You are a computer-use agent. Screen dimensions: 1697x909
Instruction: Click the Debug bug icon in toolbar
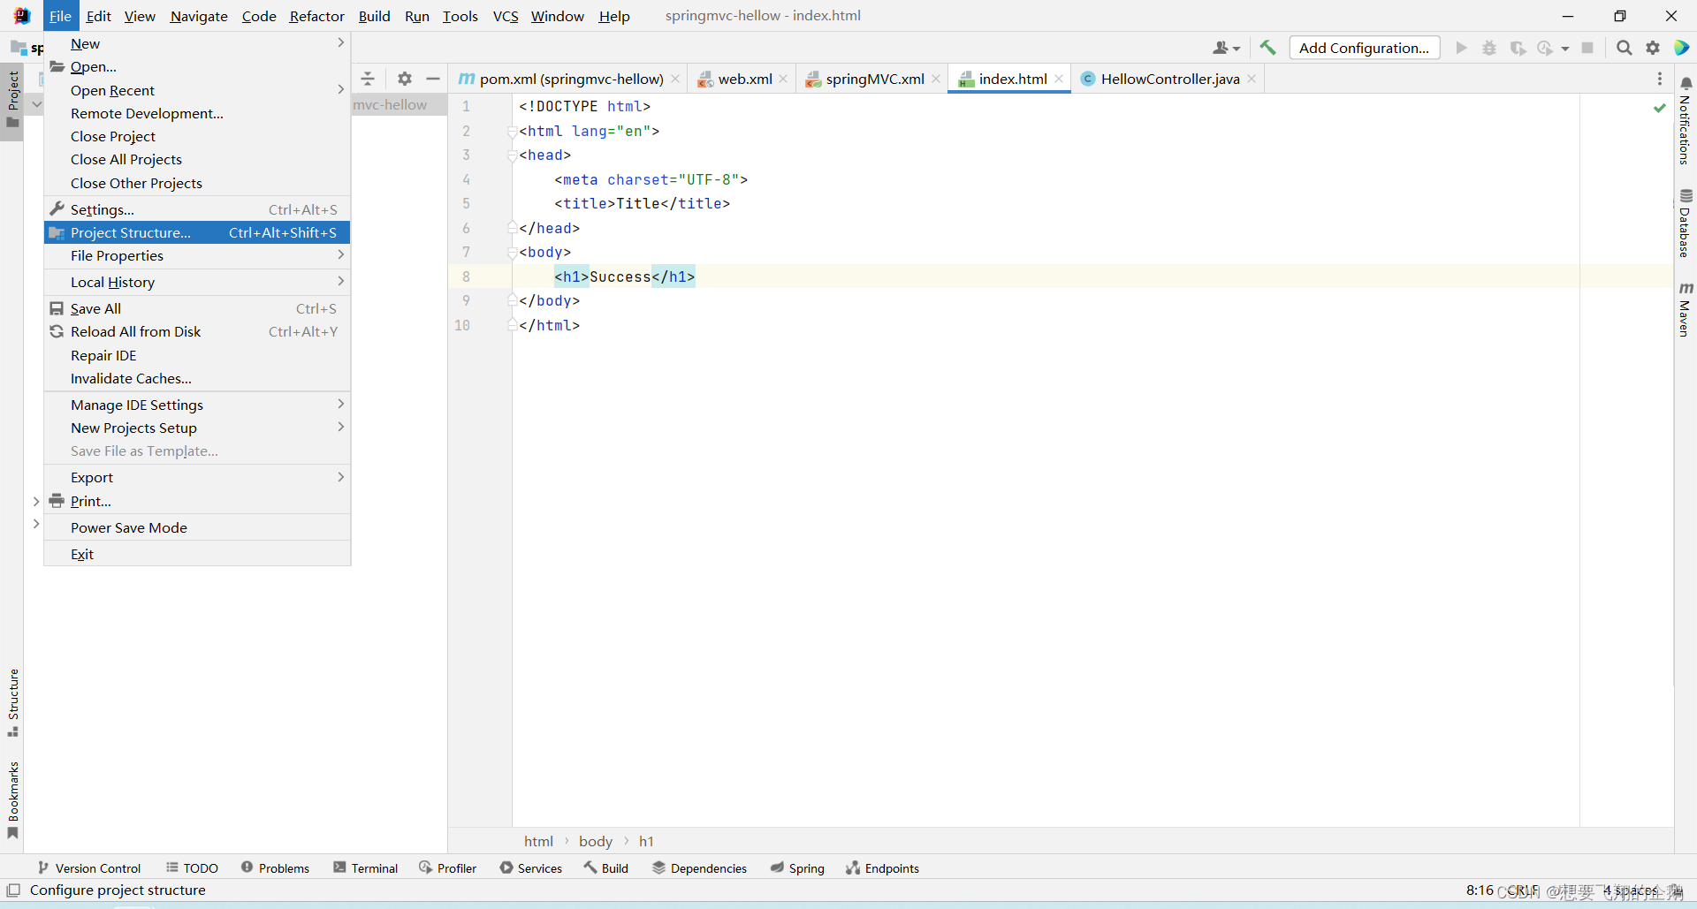pos(1489,48)
